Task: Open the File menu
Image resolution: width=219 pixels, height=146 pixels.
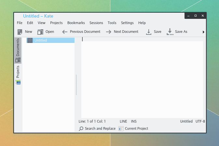Action: pos(20,23)
